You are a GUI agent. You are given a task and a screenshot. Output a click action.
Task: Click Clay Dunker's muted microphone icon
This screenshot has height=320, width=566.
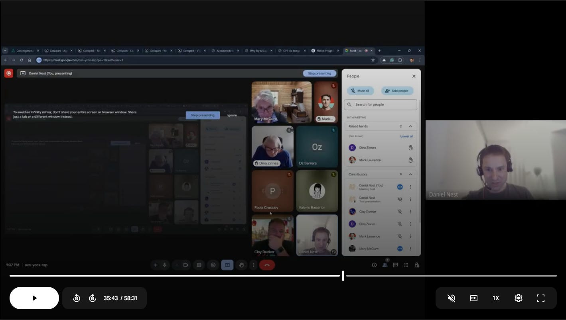[x=400, y=212]
